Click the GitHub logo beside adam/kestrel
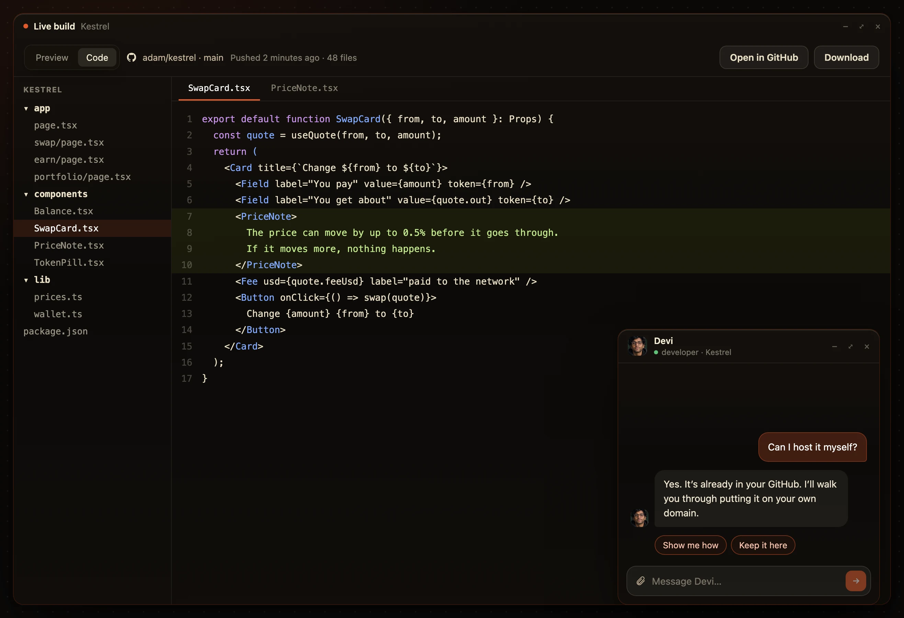 [x=132, y=58]
